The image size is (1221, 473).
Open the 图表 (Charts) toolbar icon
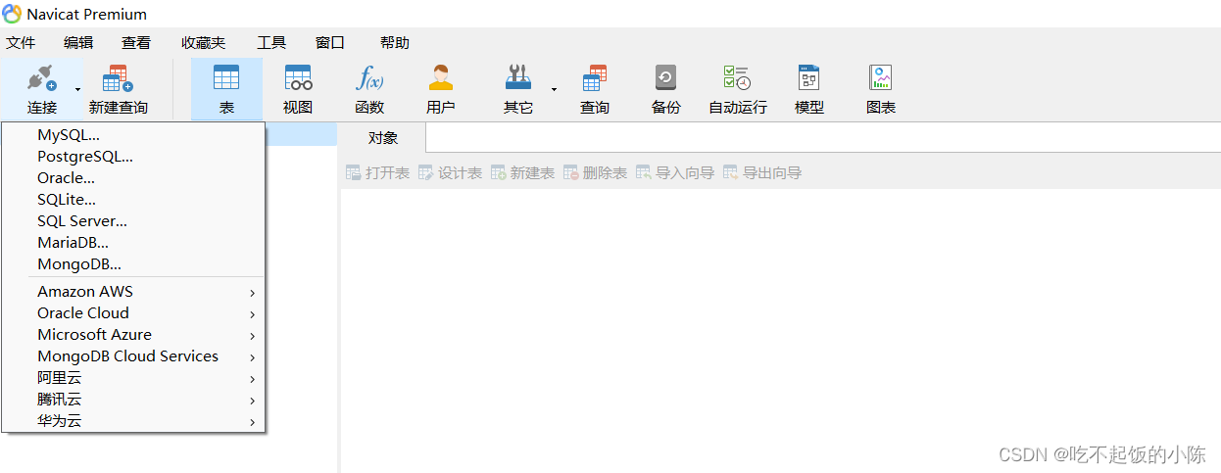coord(880,78)
